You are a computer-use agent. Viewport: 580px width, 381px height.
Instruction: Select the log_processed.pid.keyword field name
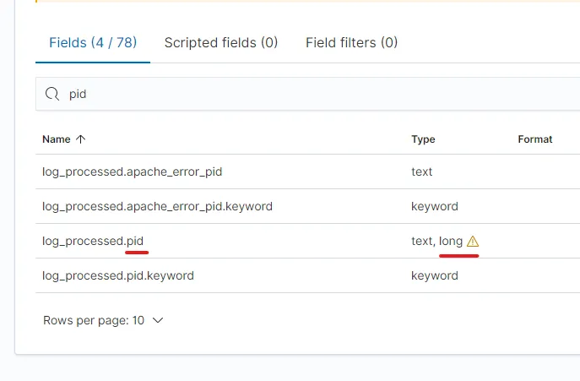118,275
